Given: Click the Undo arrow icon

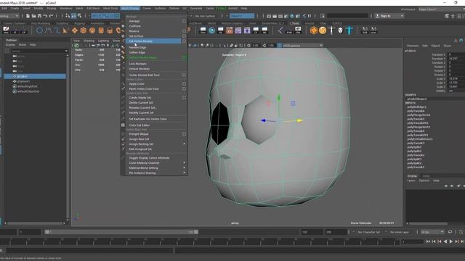Looking at the screenshot, I should (45, 16).
